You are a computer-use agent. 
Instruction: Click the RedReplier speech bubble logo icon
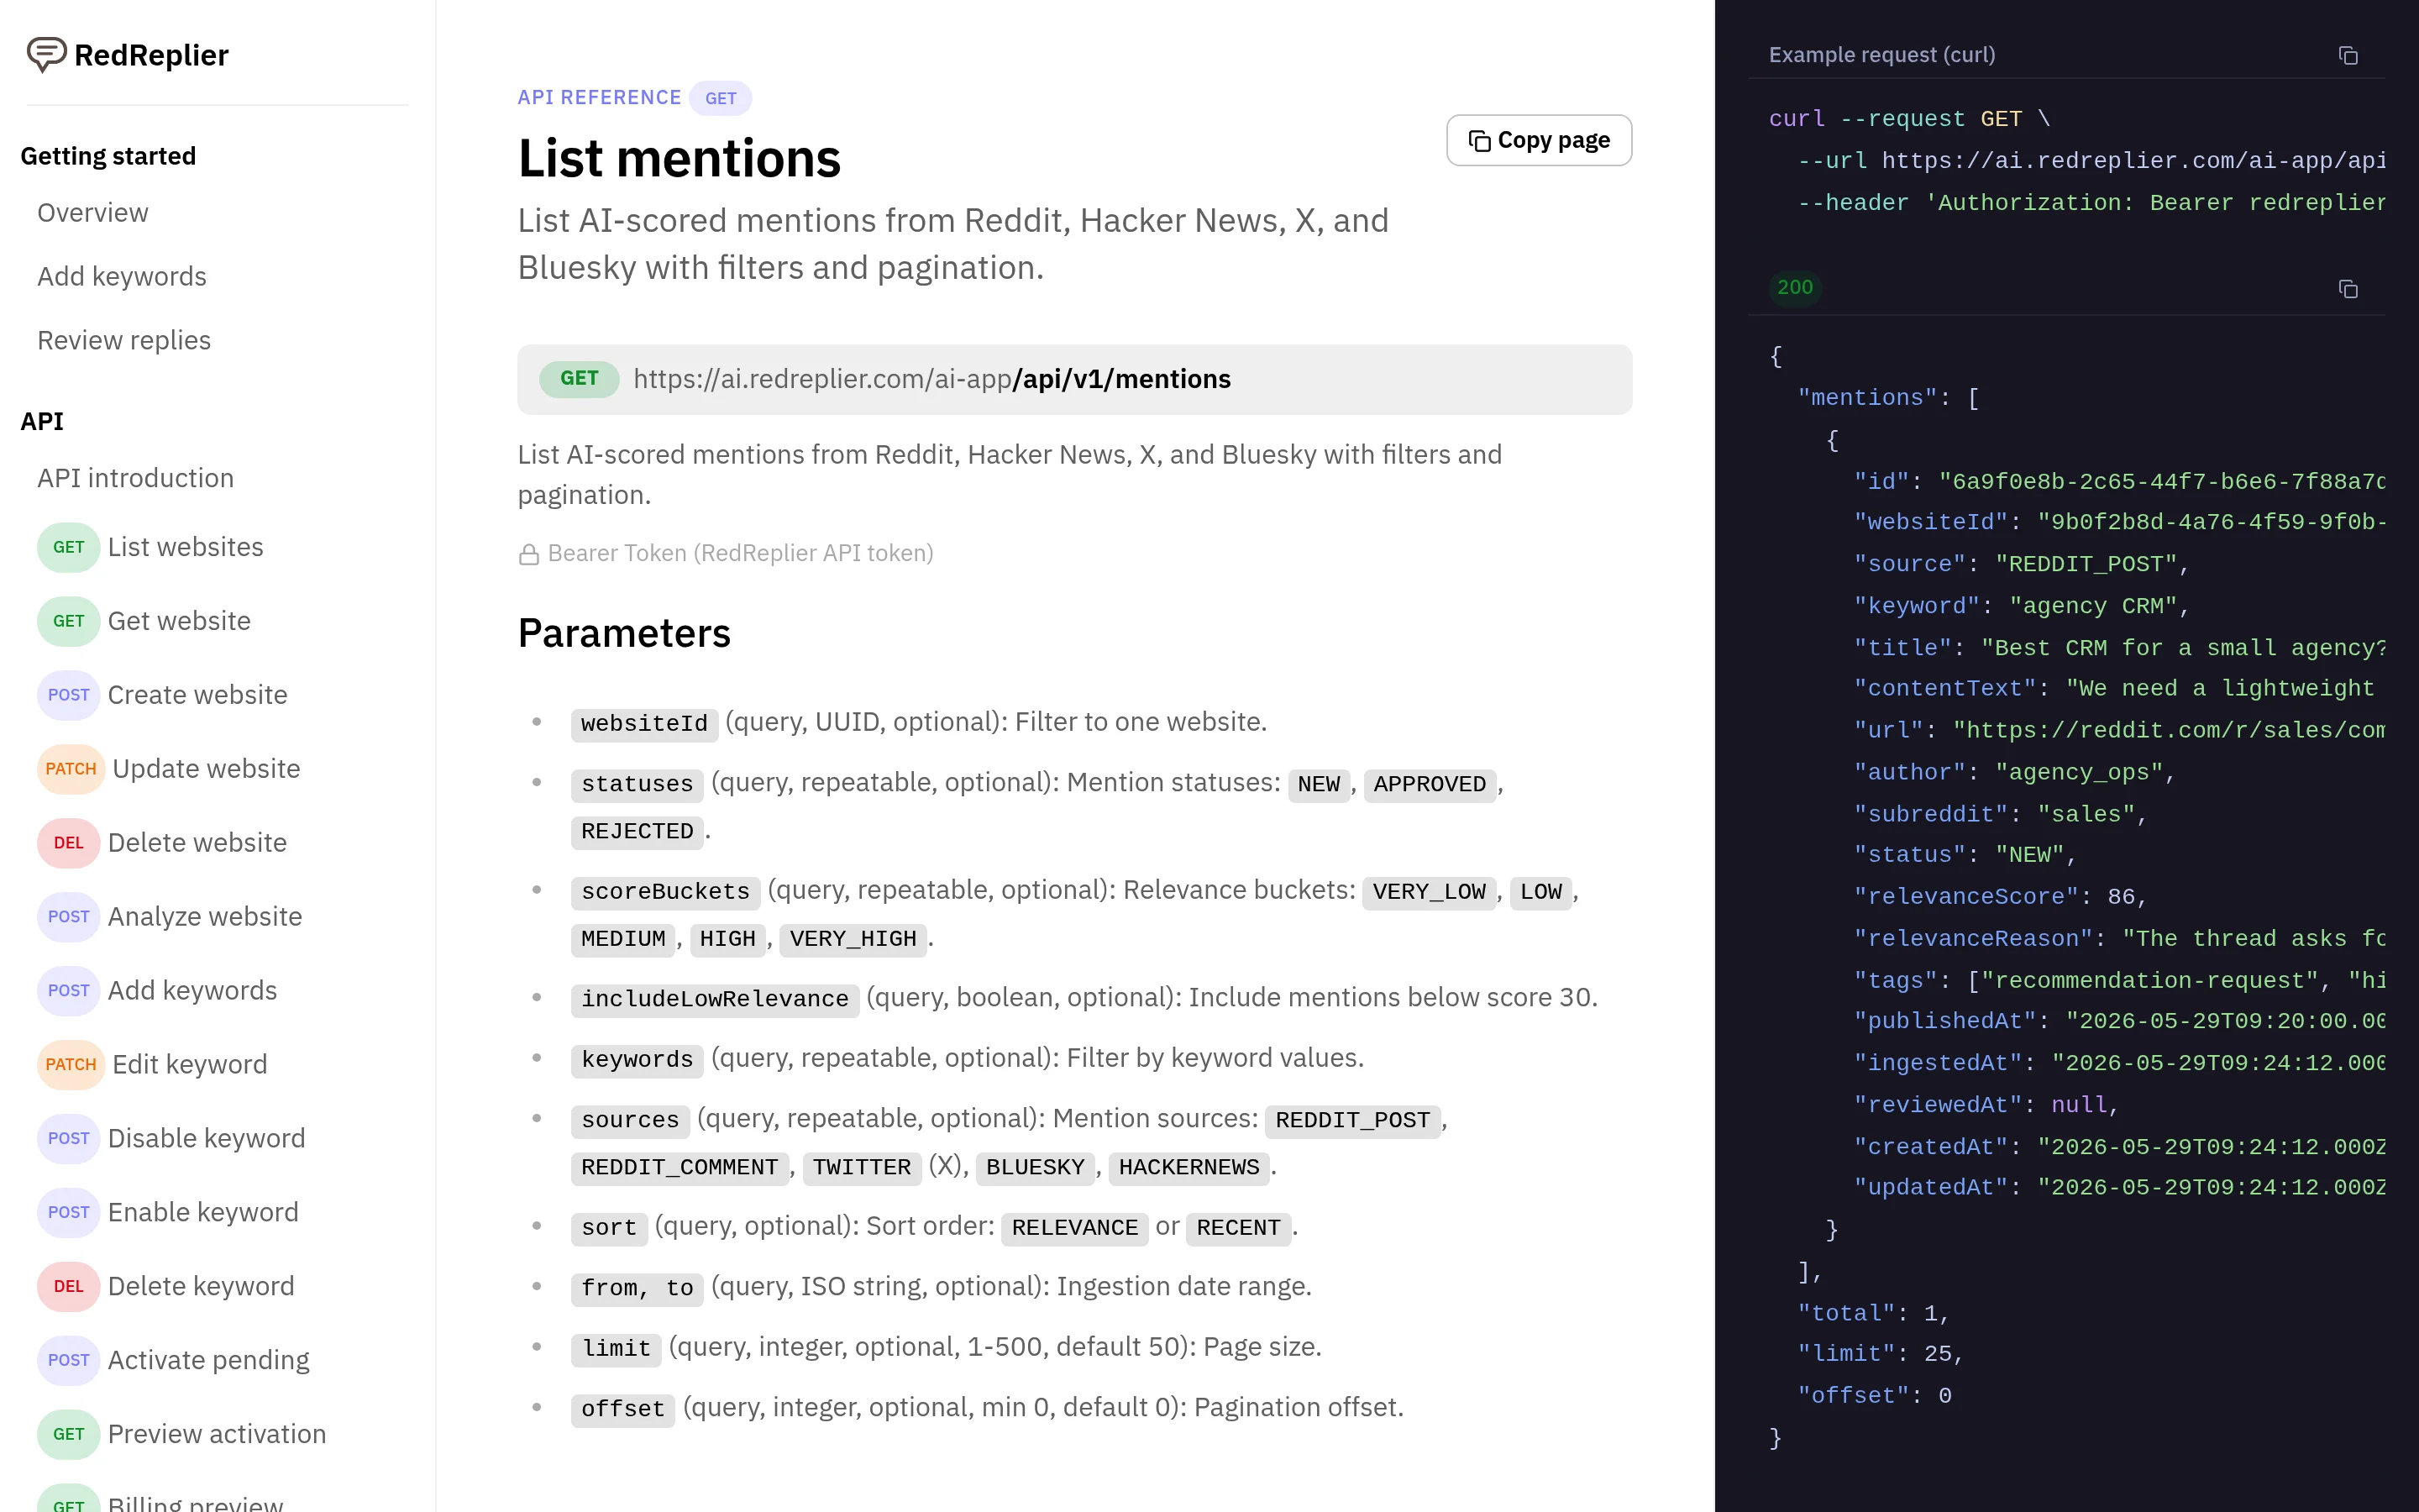pyautogui.click(x=46, y=54)
